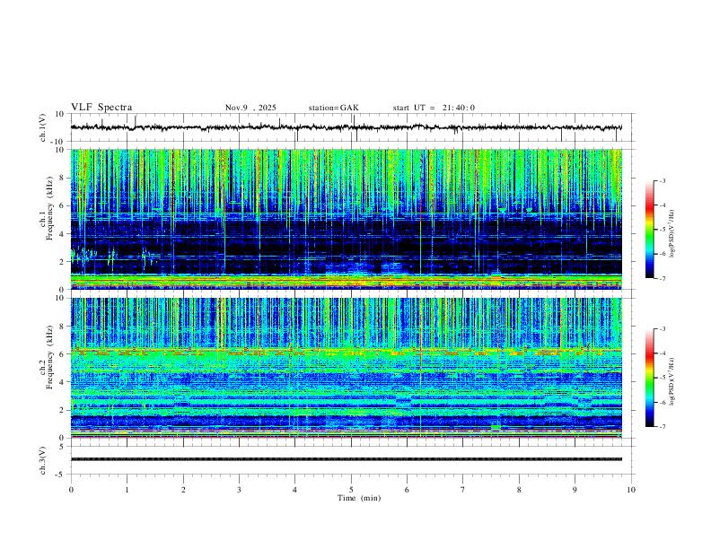Click the ch.3 flat black signal trace
This screenshot has width=711, height=549.
coord(346,459)
